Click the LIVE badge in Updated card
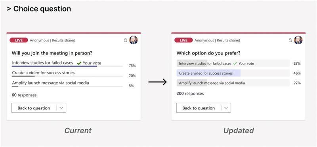The width and height of the screenshot is (317, 147). tap(183, 40)
